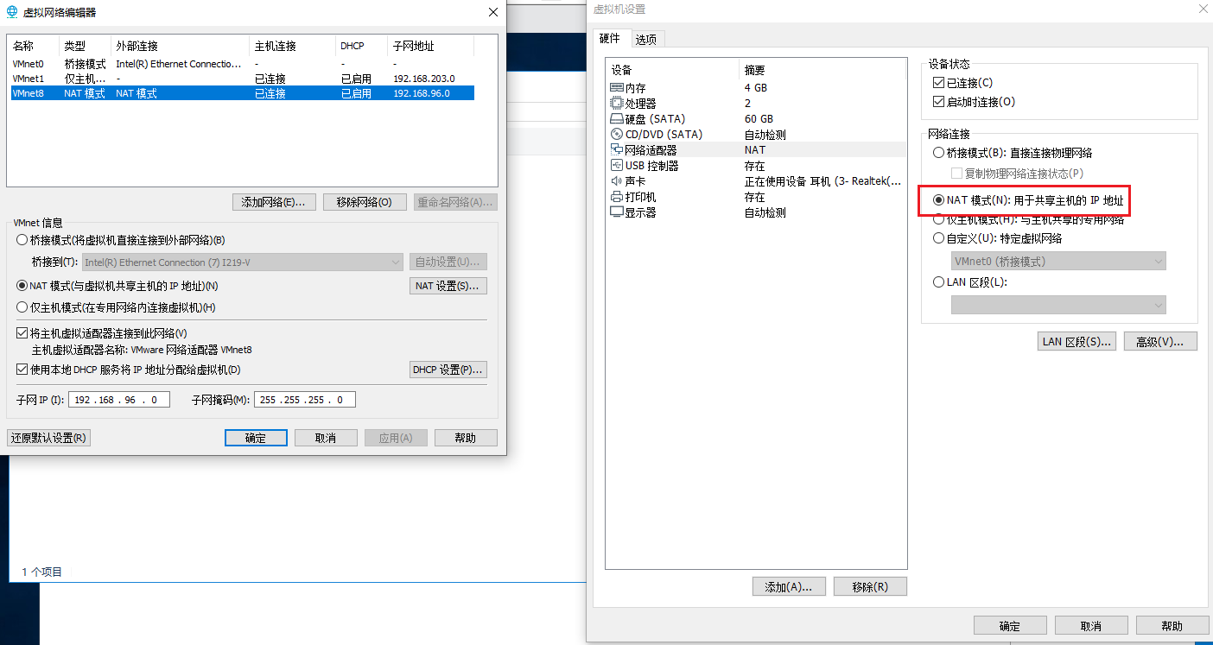Image resolution: width=1213 pixels, height=645 pixels.
Task: Click 帮助 in virtual network editor
Action: (466, 438)
